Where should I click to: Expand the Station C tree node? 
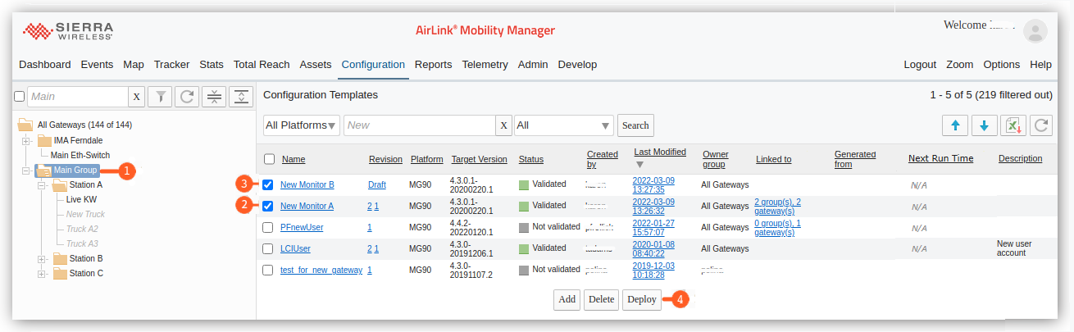click(x=42, y=273)
